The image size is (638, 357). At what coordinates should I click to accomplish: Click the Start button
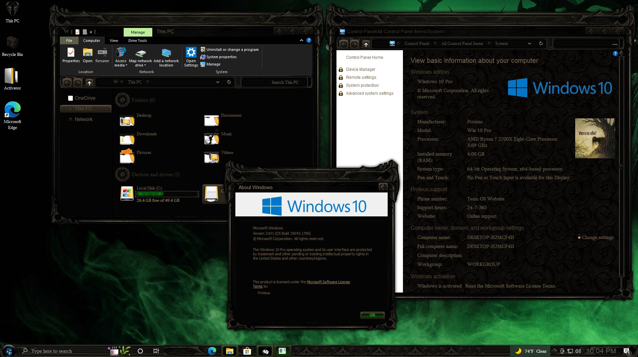pos(9,351)
